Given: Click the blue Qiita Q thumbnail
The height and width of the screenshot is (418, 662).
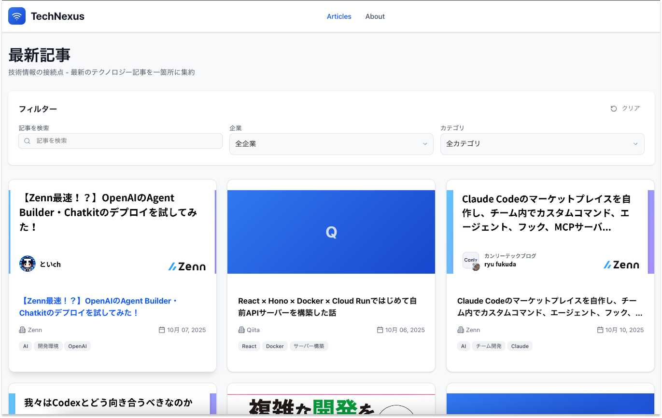Looking at the screenshot, I should click(x=331, y=232).
